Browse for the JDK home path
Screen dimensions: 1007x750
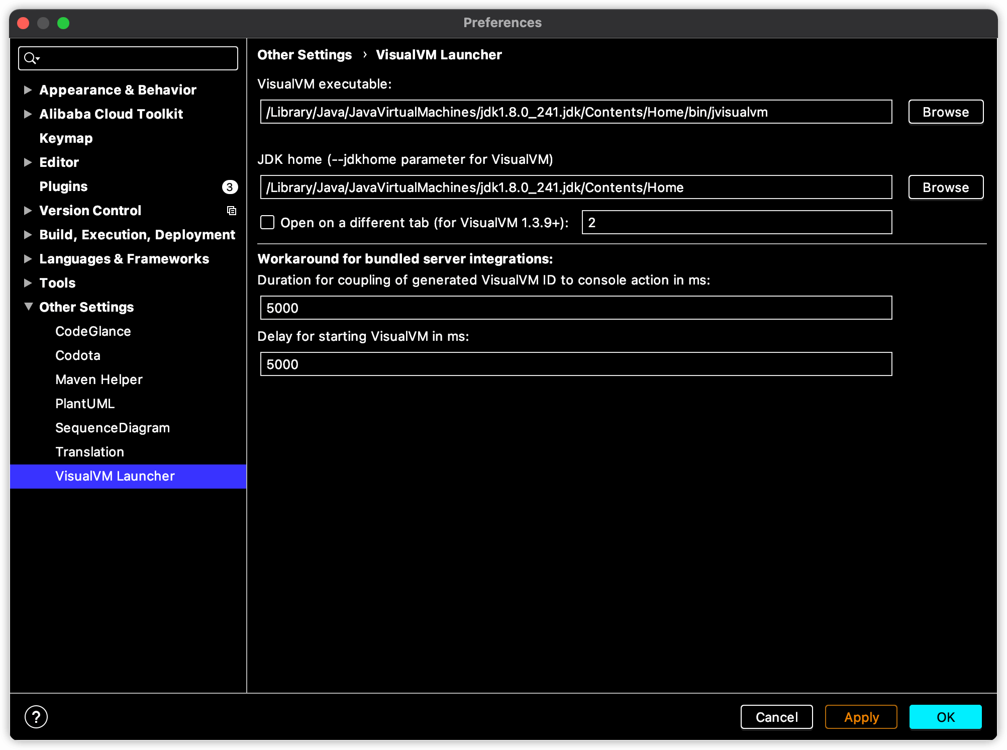point(945,187)
